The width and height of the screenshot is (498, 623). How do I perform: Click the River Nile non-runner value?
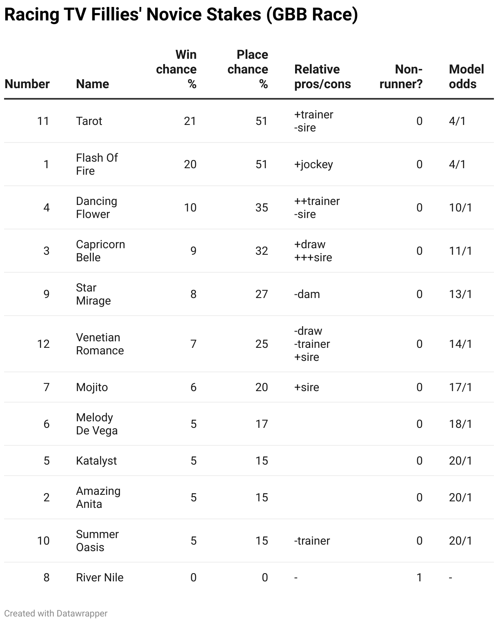[419, 577]
